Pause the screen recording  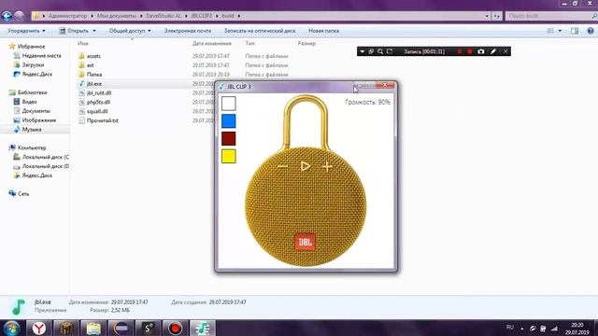pyautogui.click(x=460, y=51)
